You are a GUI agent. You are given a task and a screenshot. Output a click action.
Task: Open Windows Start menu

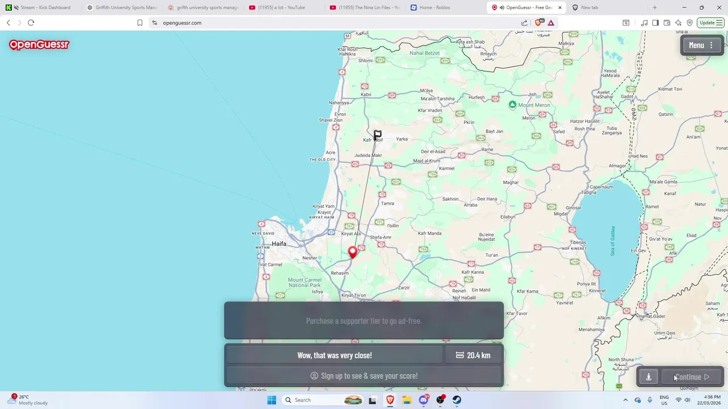point(271,400)
